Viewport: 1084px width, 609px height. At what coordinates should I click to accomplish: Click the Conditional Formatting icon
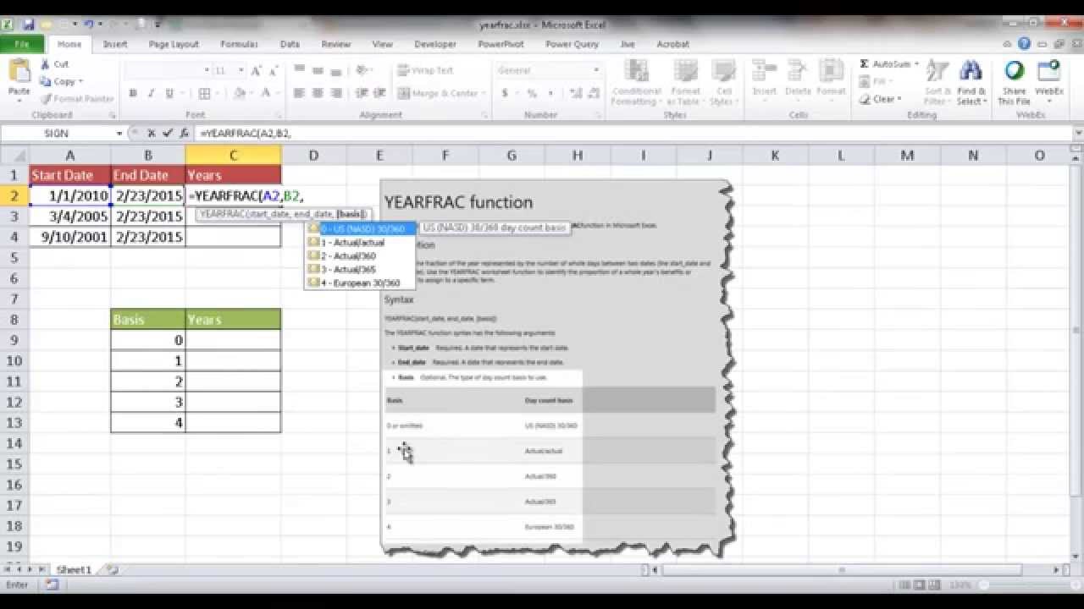tap(636, 71)
